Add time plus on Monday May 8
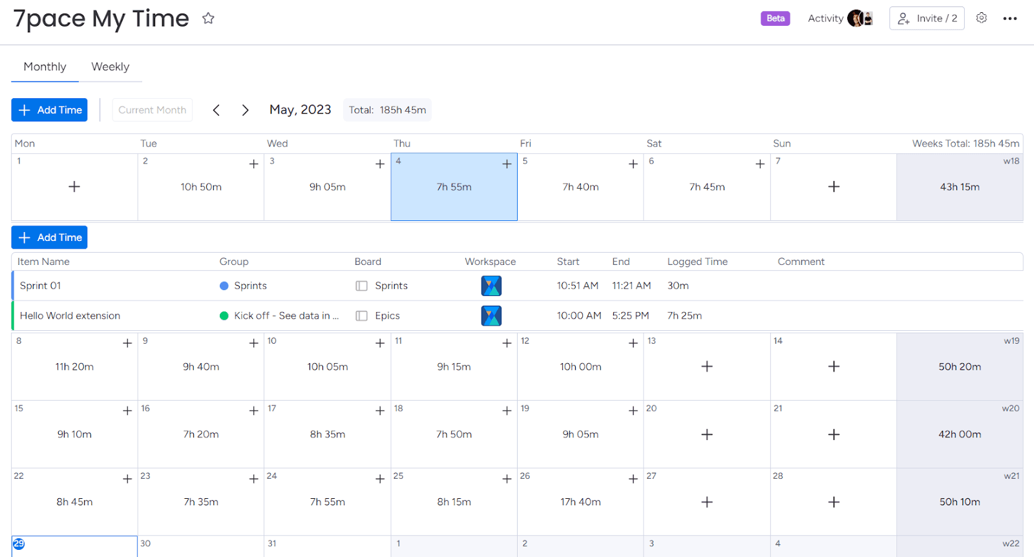 tap(127, 343)
